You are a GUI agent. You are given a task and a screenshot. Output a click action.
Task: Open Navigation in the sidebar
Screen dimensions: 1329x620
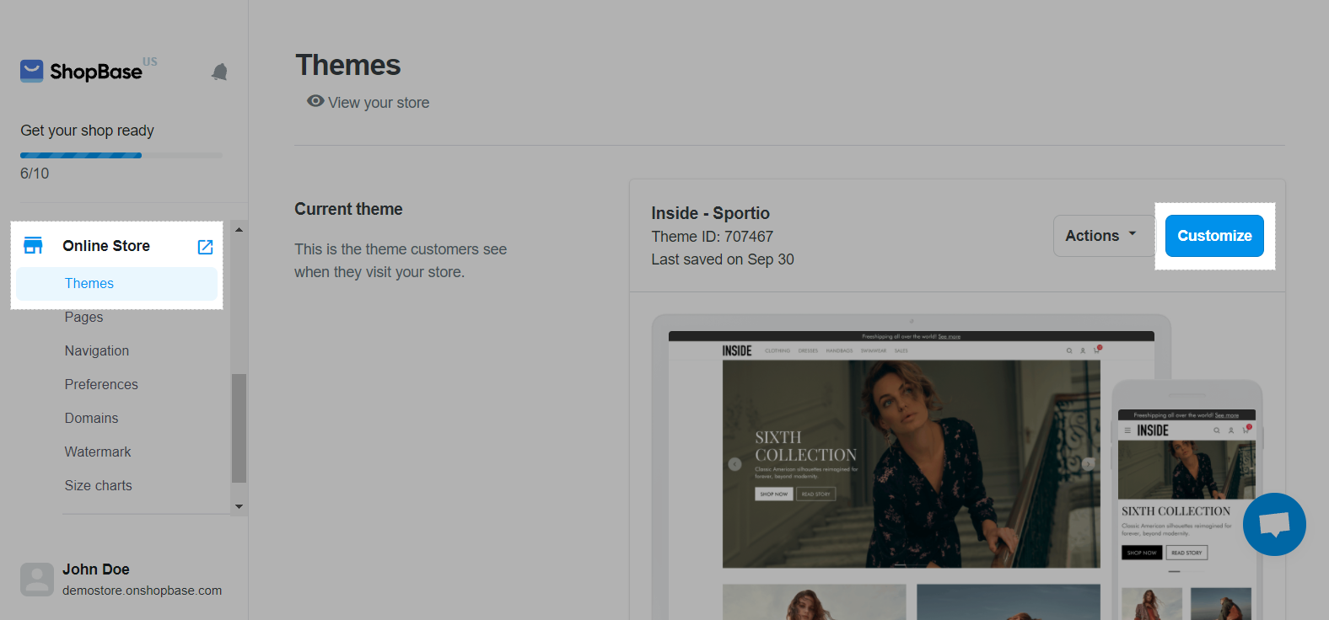pos(97,350)
